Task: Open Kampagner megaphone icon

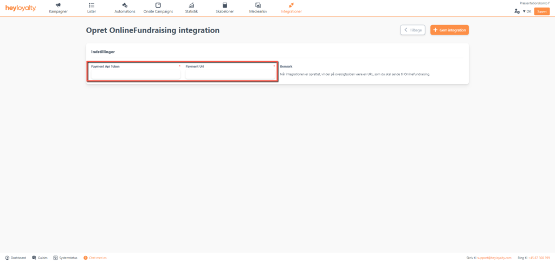Action: coord(58,5)
